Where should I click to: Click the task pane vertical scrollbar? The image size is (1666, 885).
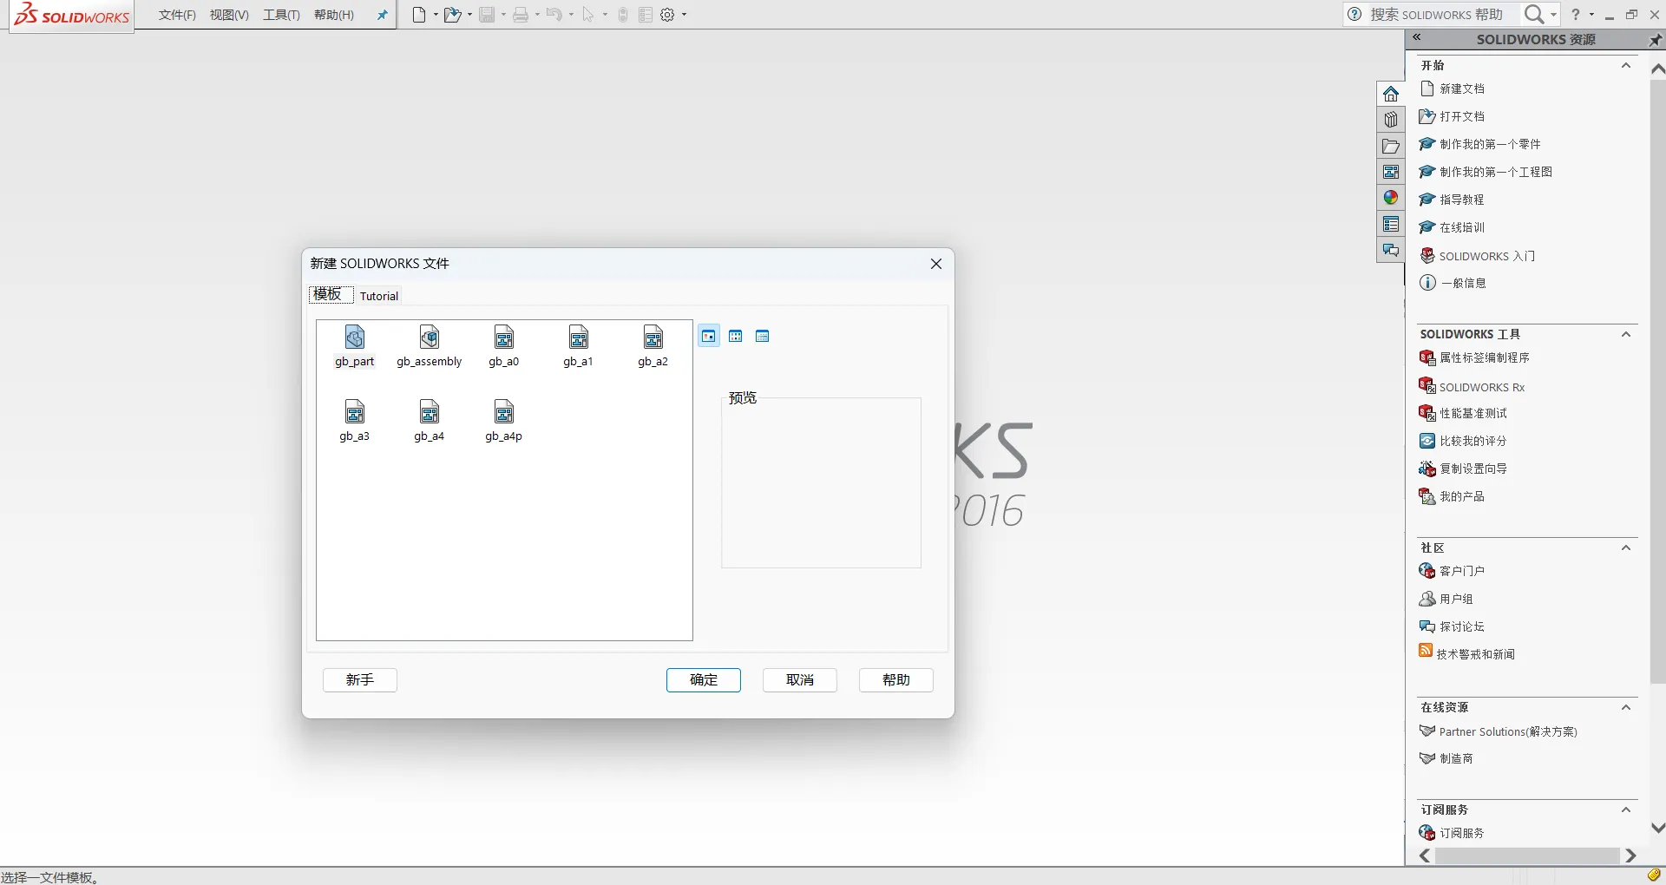click(1657, 382)
